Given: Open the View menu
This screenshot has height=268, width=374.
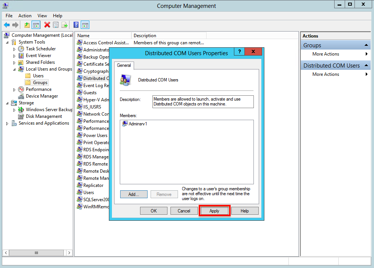Looking at the screenshot, I should [42, 16].
